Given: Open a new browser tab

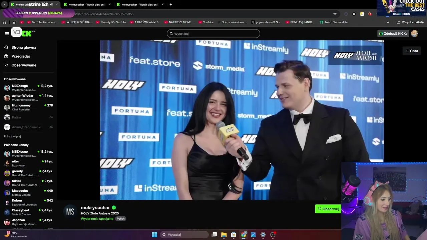Looking at the screenshot, I should [x=171, y=5].
